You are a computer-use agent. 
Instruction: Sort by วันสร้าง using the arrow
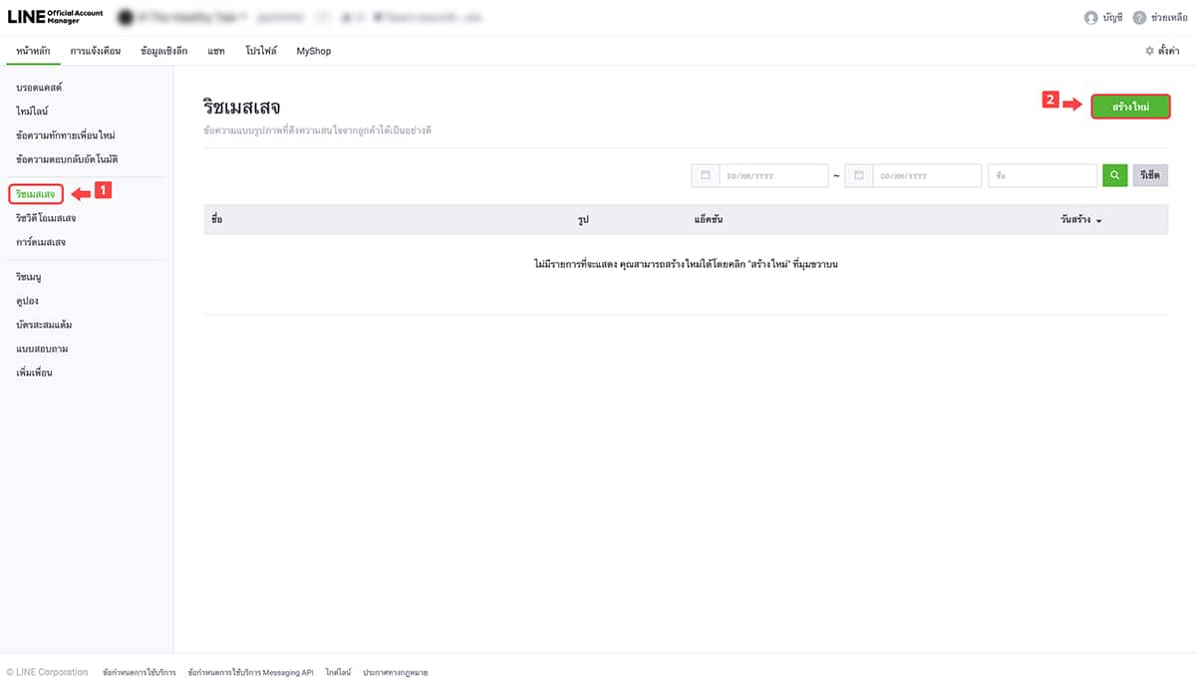click(1098, 219)
